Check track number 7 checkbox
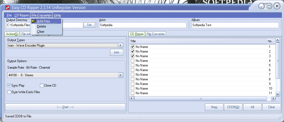This screenshot has height=122, width=284. 132,74
